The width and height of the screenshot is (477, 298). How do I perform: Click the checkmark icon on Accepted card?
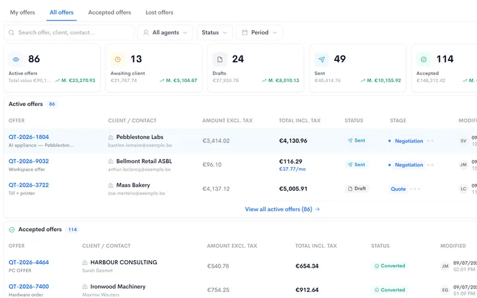(423, 60)
